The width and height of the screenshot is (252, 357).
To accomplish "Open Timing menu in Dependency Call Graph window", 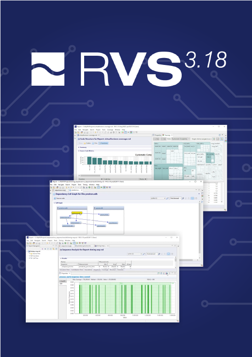I will (x=85, y=185).
